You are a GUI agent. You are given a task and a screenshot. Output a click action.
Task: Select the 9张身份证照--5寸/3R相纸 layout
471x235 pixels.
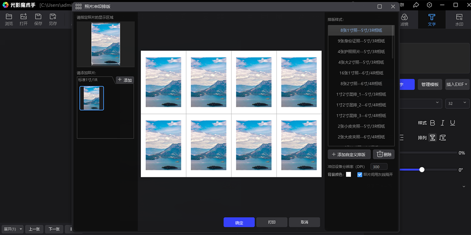(x=361, y=41)
